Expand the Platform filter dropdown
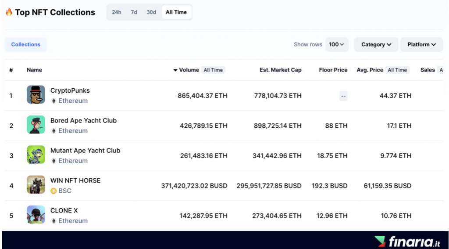Screen dimensions: 449x249 coord(421,44)
